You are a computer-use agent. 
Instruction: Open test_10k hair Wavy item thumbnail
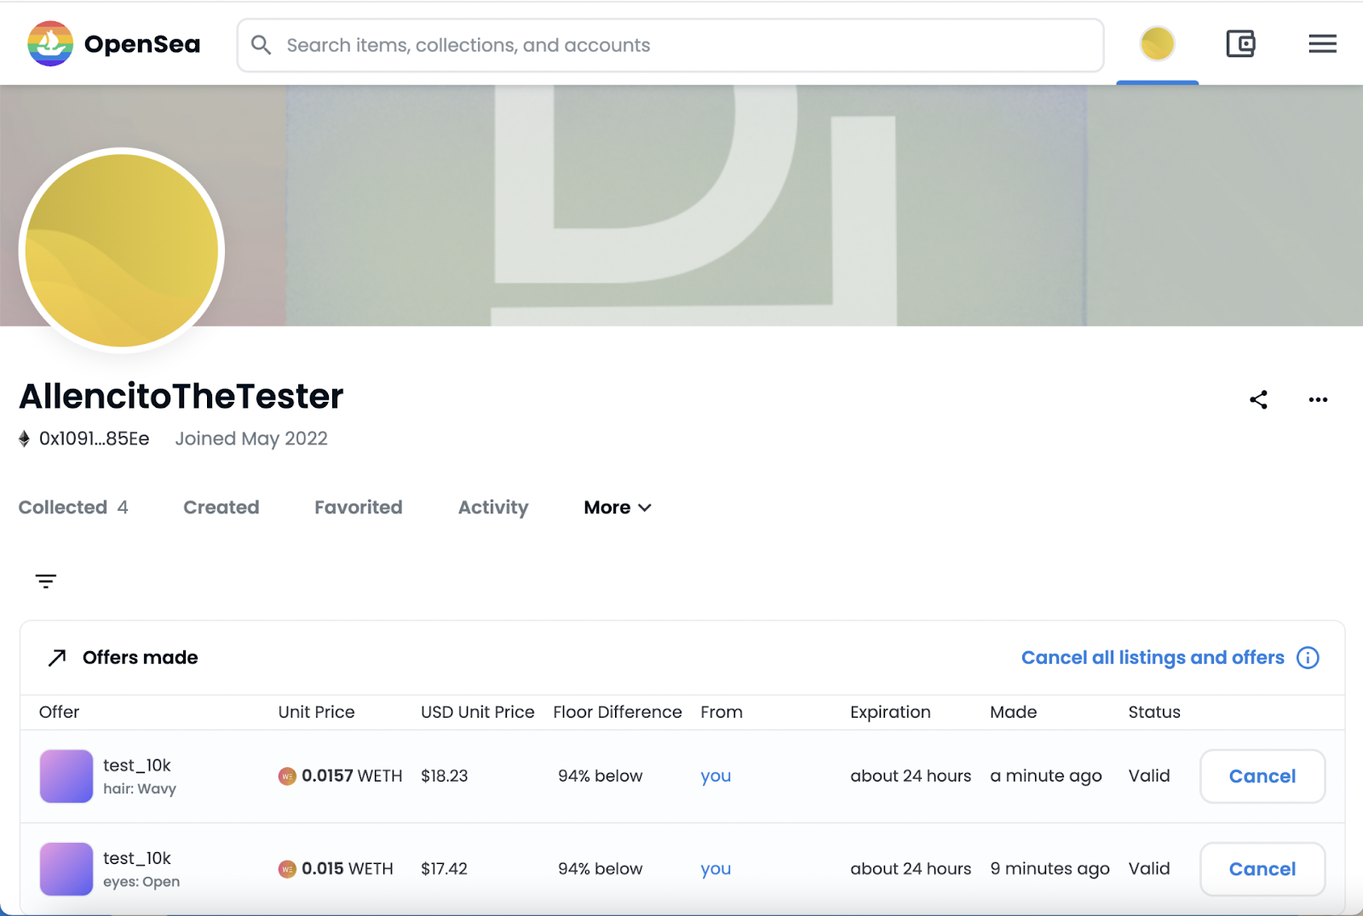[66, 776]
